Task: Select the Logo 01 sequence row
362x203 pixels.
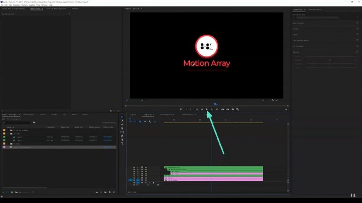Action: (59, 137)
